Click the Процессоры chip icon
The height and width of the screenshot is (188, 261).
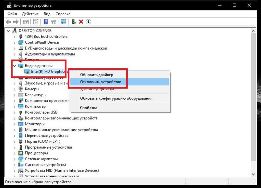[21, 153]
